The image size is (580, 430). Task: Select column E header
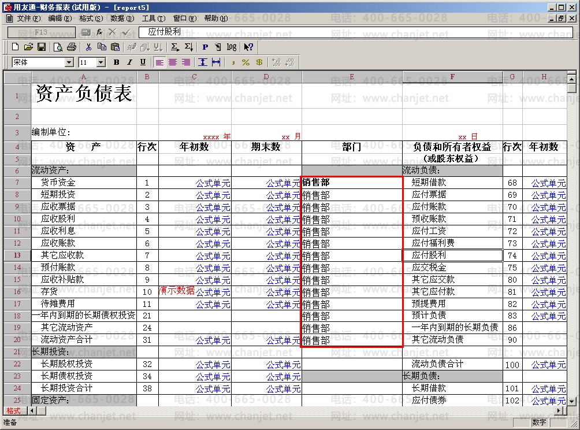352,77
